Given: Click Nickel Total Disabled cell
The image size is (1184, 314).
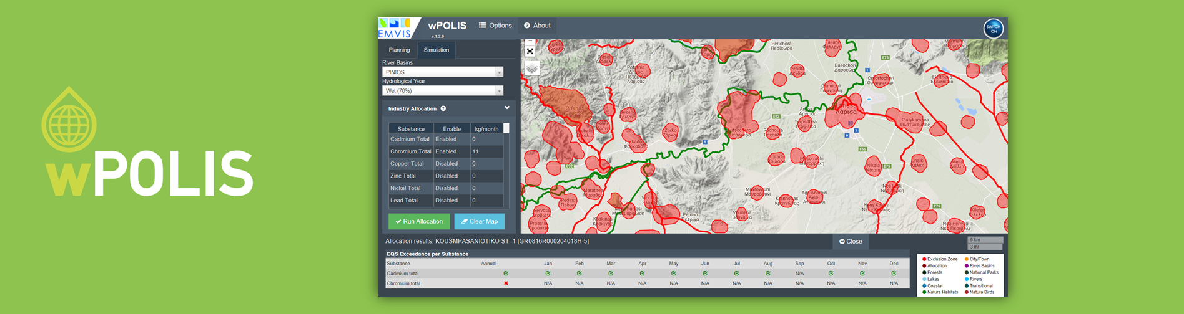Looking at the screenshot, I should (x=452, y=188).
